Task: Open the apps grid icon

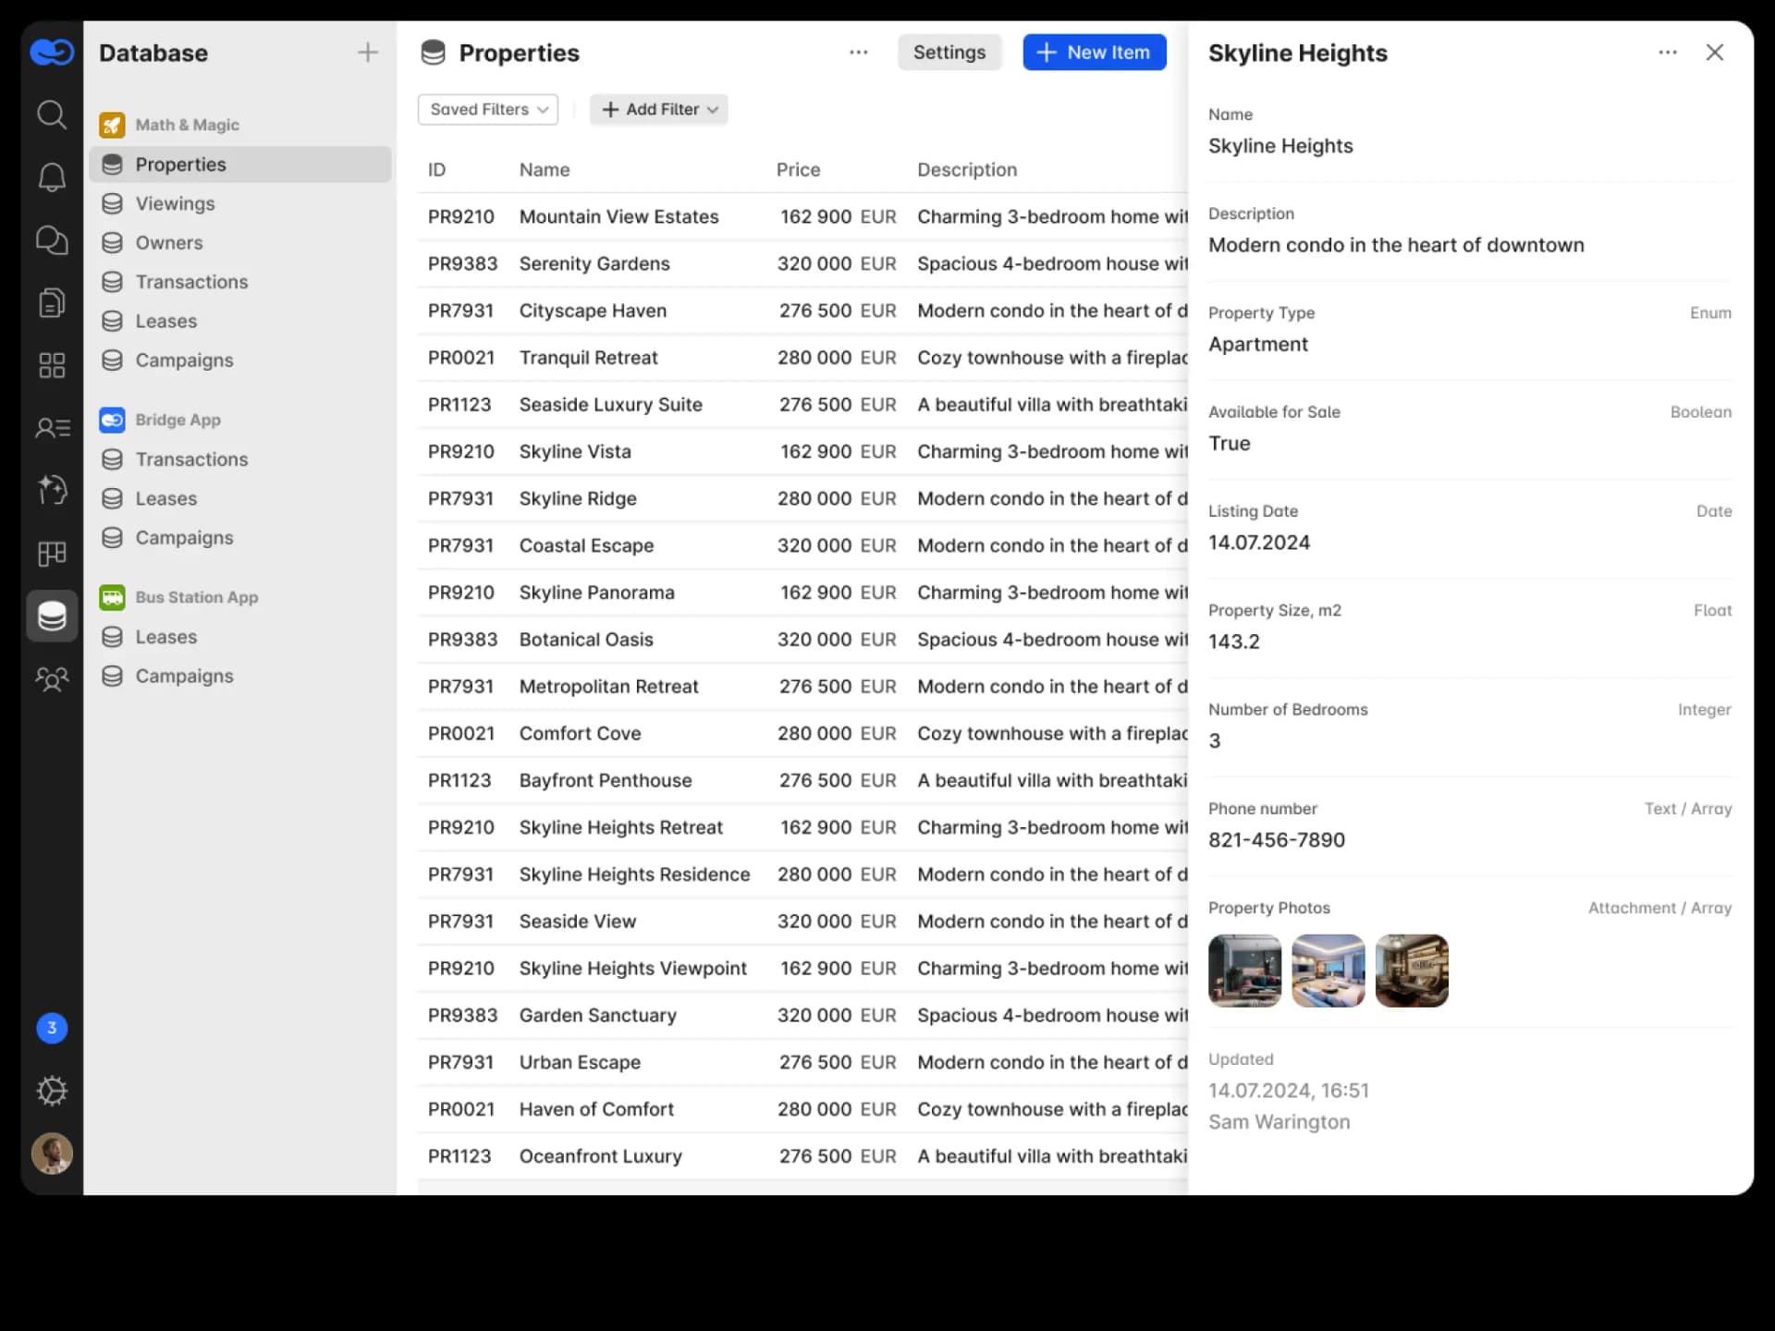Action: tap(52, 365)
